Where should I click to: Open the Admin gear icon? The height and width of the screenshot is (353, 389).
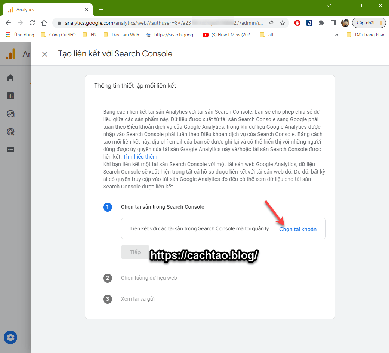[10, 337]
